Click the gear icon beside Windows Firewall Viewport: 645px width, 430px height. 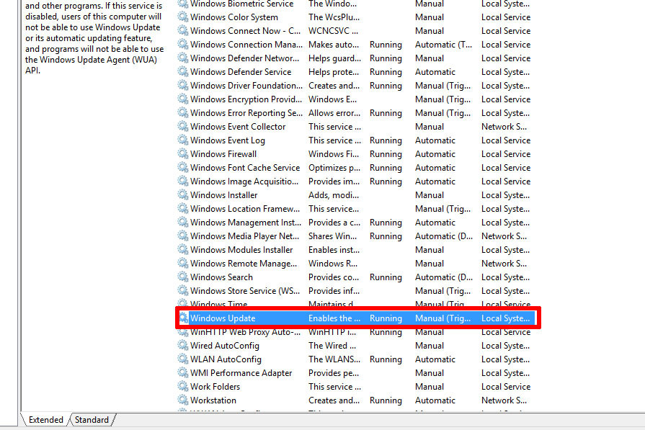tap(182, 153)
